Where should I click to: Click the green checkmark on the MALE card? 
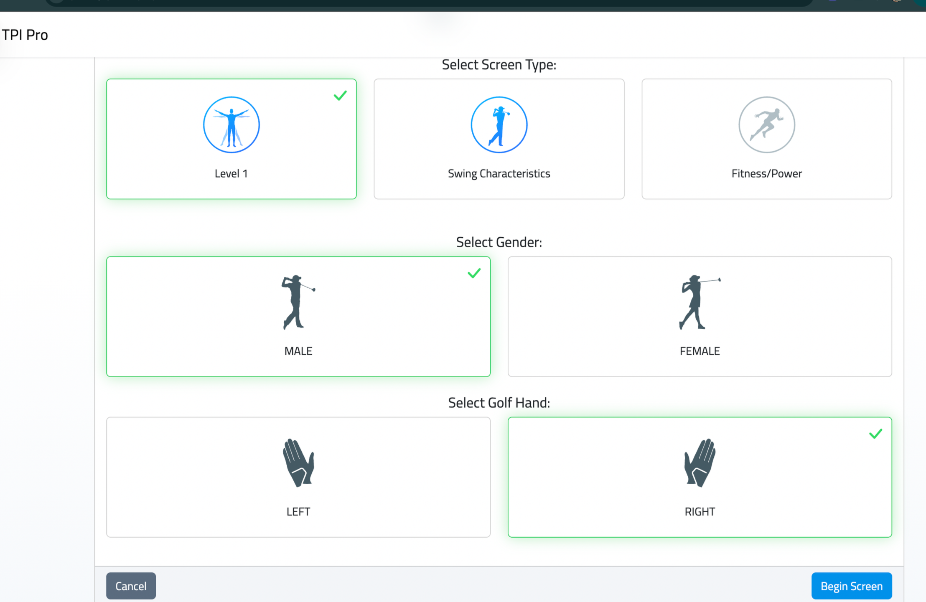(474, 273)
